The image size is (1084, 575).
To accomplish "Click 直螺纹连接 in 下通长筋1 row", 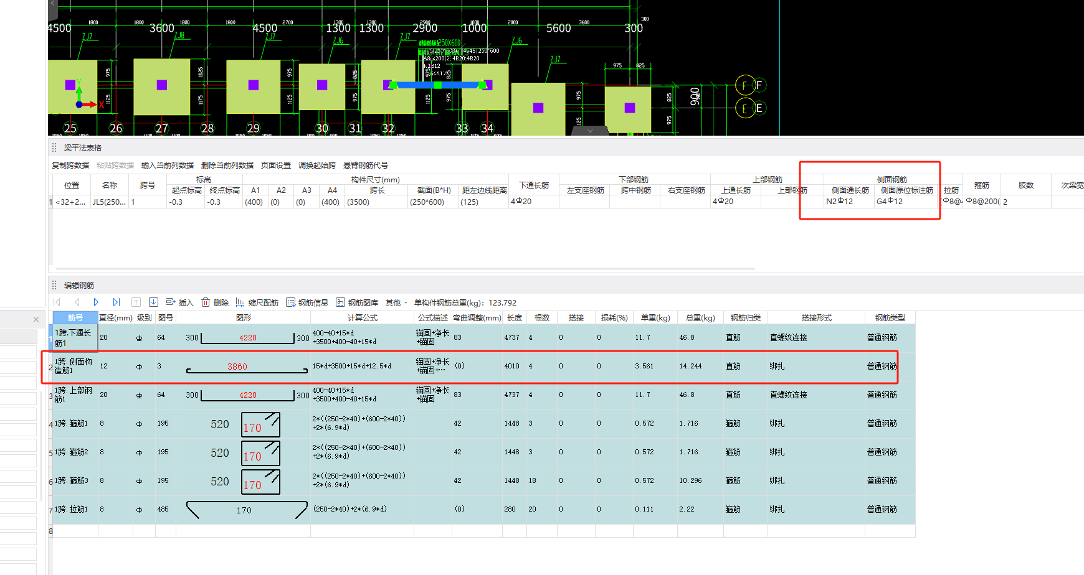I will pos(816,338).
